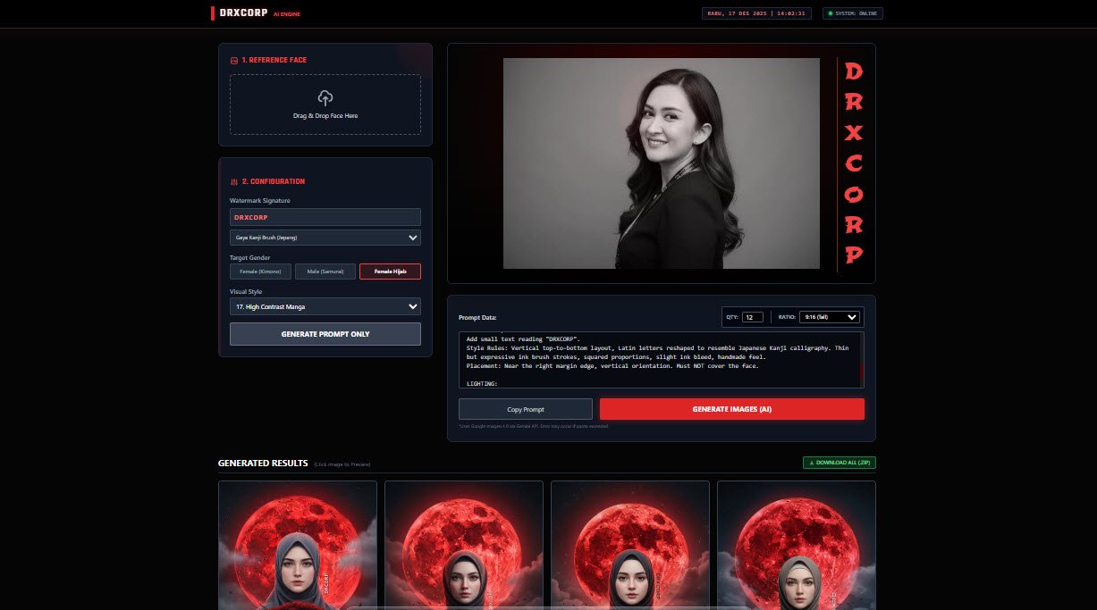Select Female Hijab target gender
Viewport: 1097px width, 610px height.
[x=390, y=272]
